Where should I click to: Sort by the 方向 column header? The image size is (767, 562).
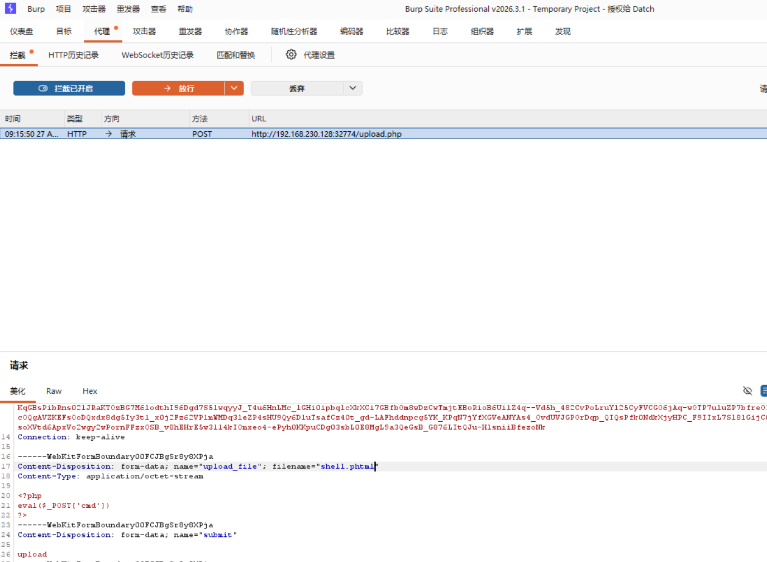tap(145, 118)
